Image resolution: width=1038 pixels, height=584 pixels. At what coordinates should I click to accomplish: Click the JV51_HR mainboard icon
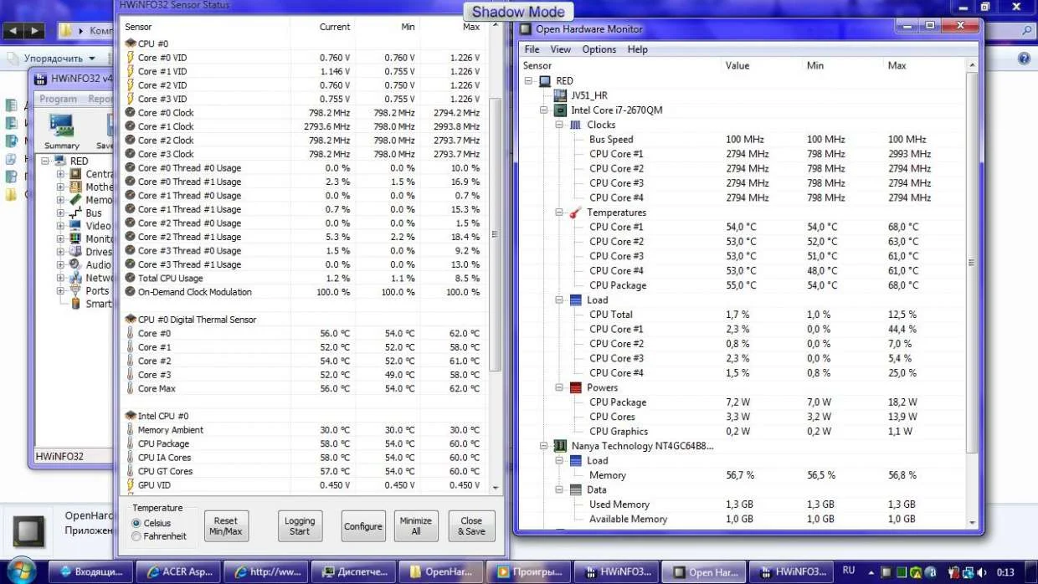tap(560, 95)
